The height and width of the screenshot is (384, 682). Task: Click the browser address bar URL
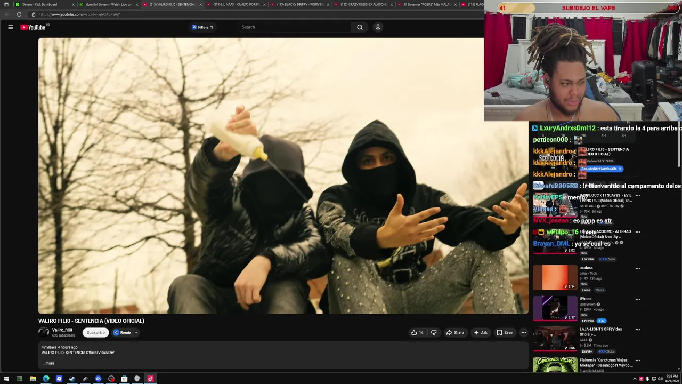coord(80,14)
